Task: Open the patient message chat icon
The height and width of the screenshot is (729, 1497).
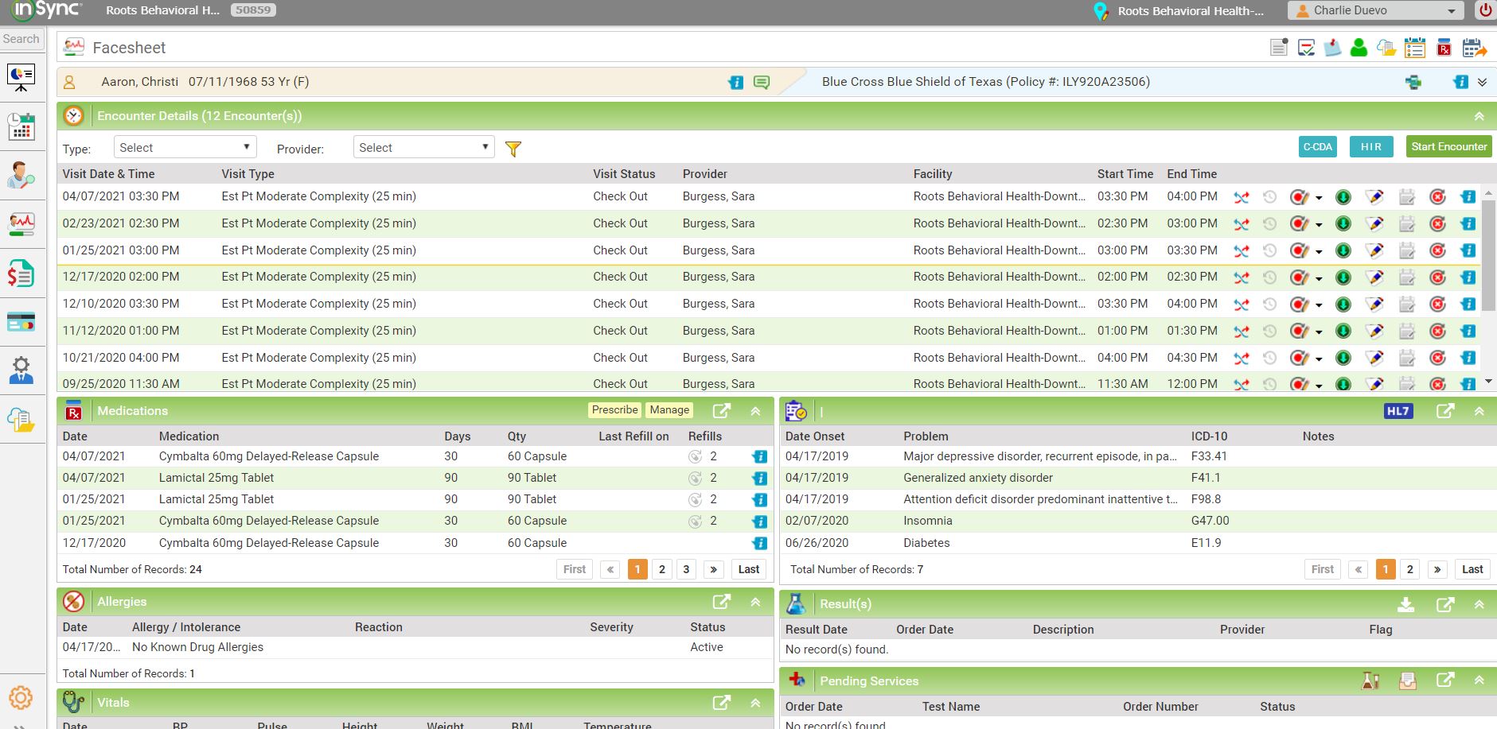Action: pyautogui.click(x=762, y=83)
